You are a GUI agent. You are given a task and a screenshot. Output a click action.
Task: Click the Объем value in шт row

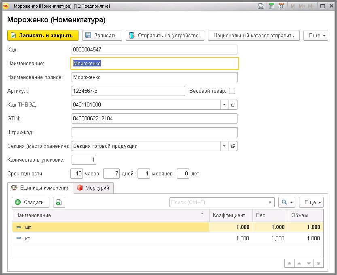coord(314,227)
